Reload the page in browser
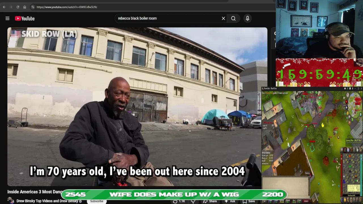 (x=18, y=7)
